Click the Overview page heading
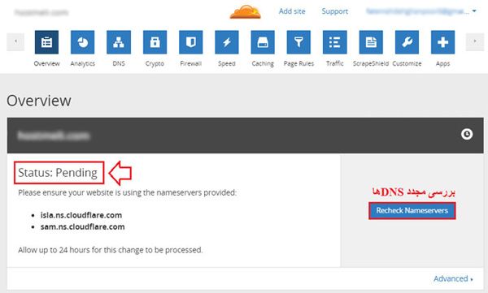 [x=39, y=101]
